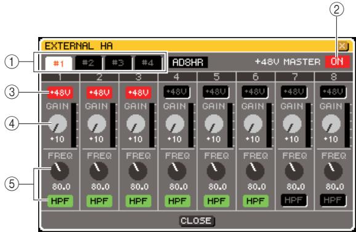Click the level meter of channel 1
Viewport: 356px width, 232px height.
click(74, 125)
